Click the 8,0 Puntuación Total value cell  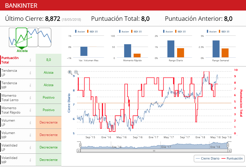48,60
